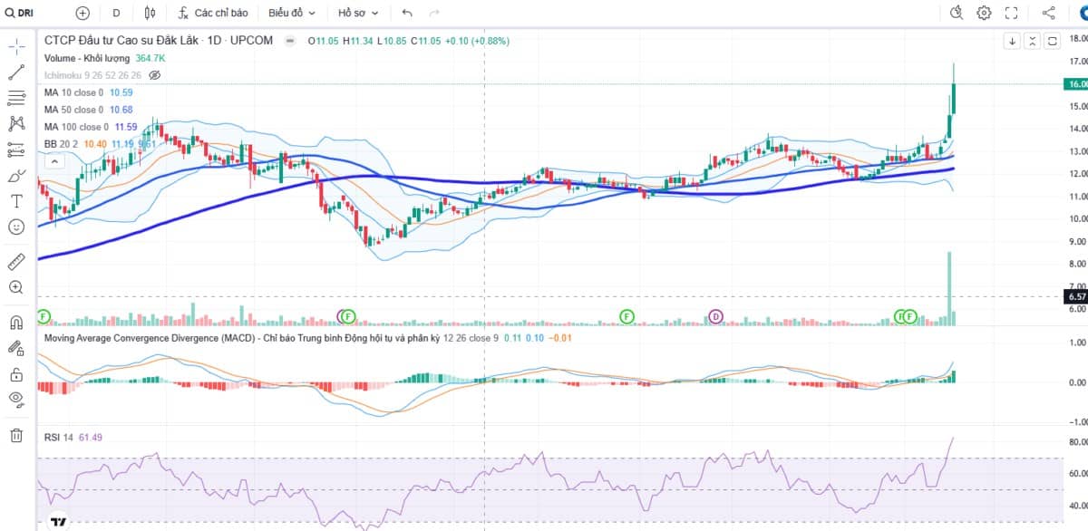Open the Hồ sơ dropdown menu

pos(358,13)
